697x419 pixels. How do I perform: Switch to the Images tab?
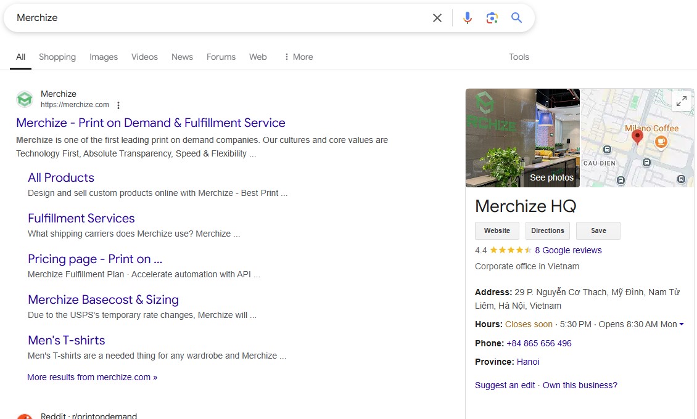[104, 57]
